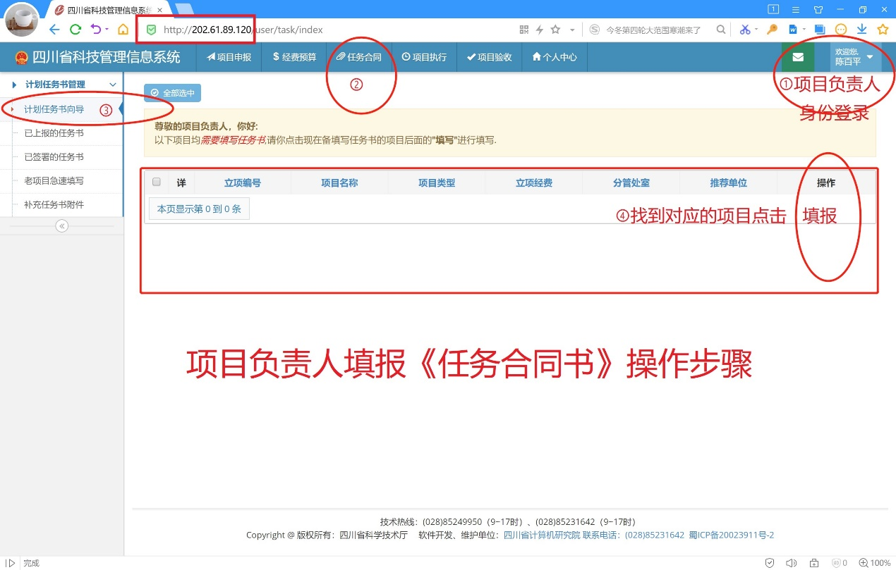Collapse the sidebar with the « arrow
Image resolution: width=896 pixels, height=570 pixels.
point(62,225)
